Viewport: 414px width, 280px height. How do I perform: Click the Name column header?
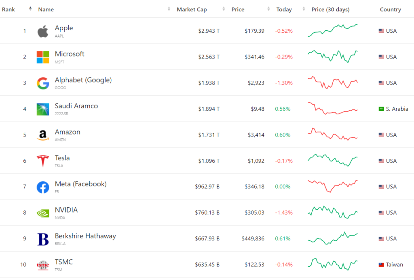click(46, 10)
